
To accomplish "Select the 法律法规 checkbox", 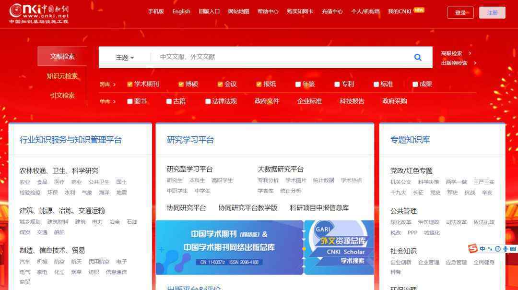I will [x=208, y=101].
